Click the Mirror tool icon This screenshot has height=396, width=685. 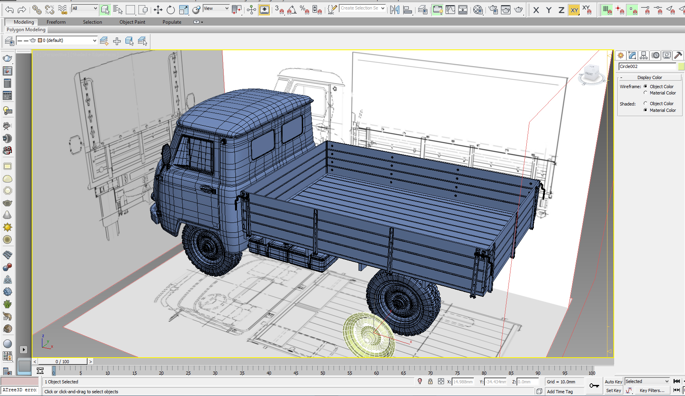pyautogui.click(x=395, y=10)
